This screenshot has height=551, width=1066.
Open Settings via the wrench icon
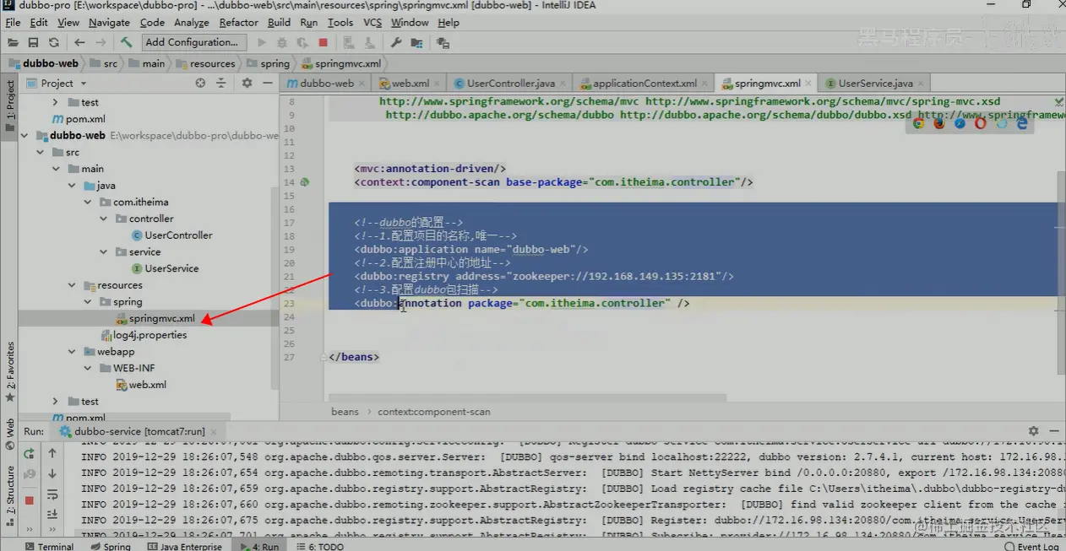point(396,42)
